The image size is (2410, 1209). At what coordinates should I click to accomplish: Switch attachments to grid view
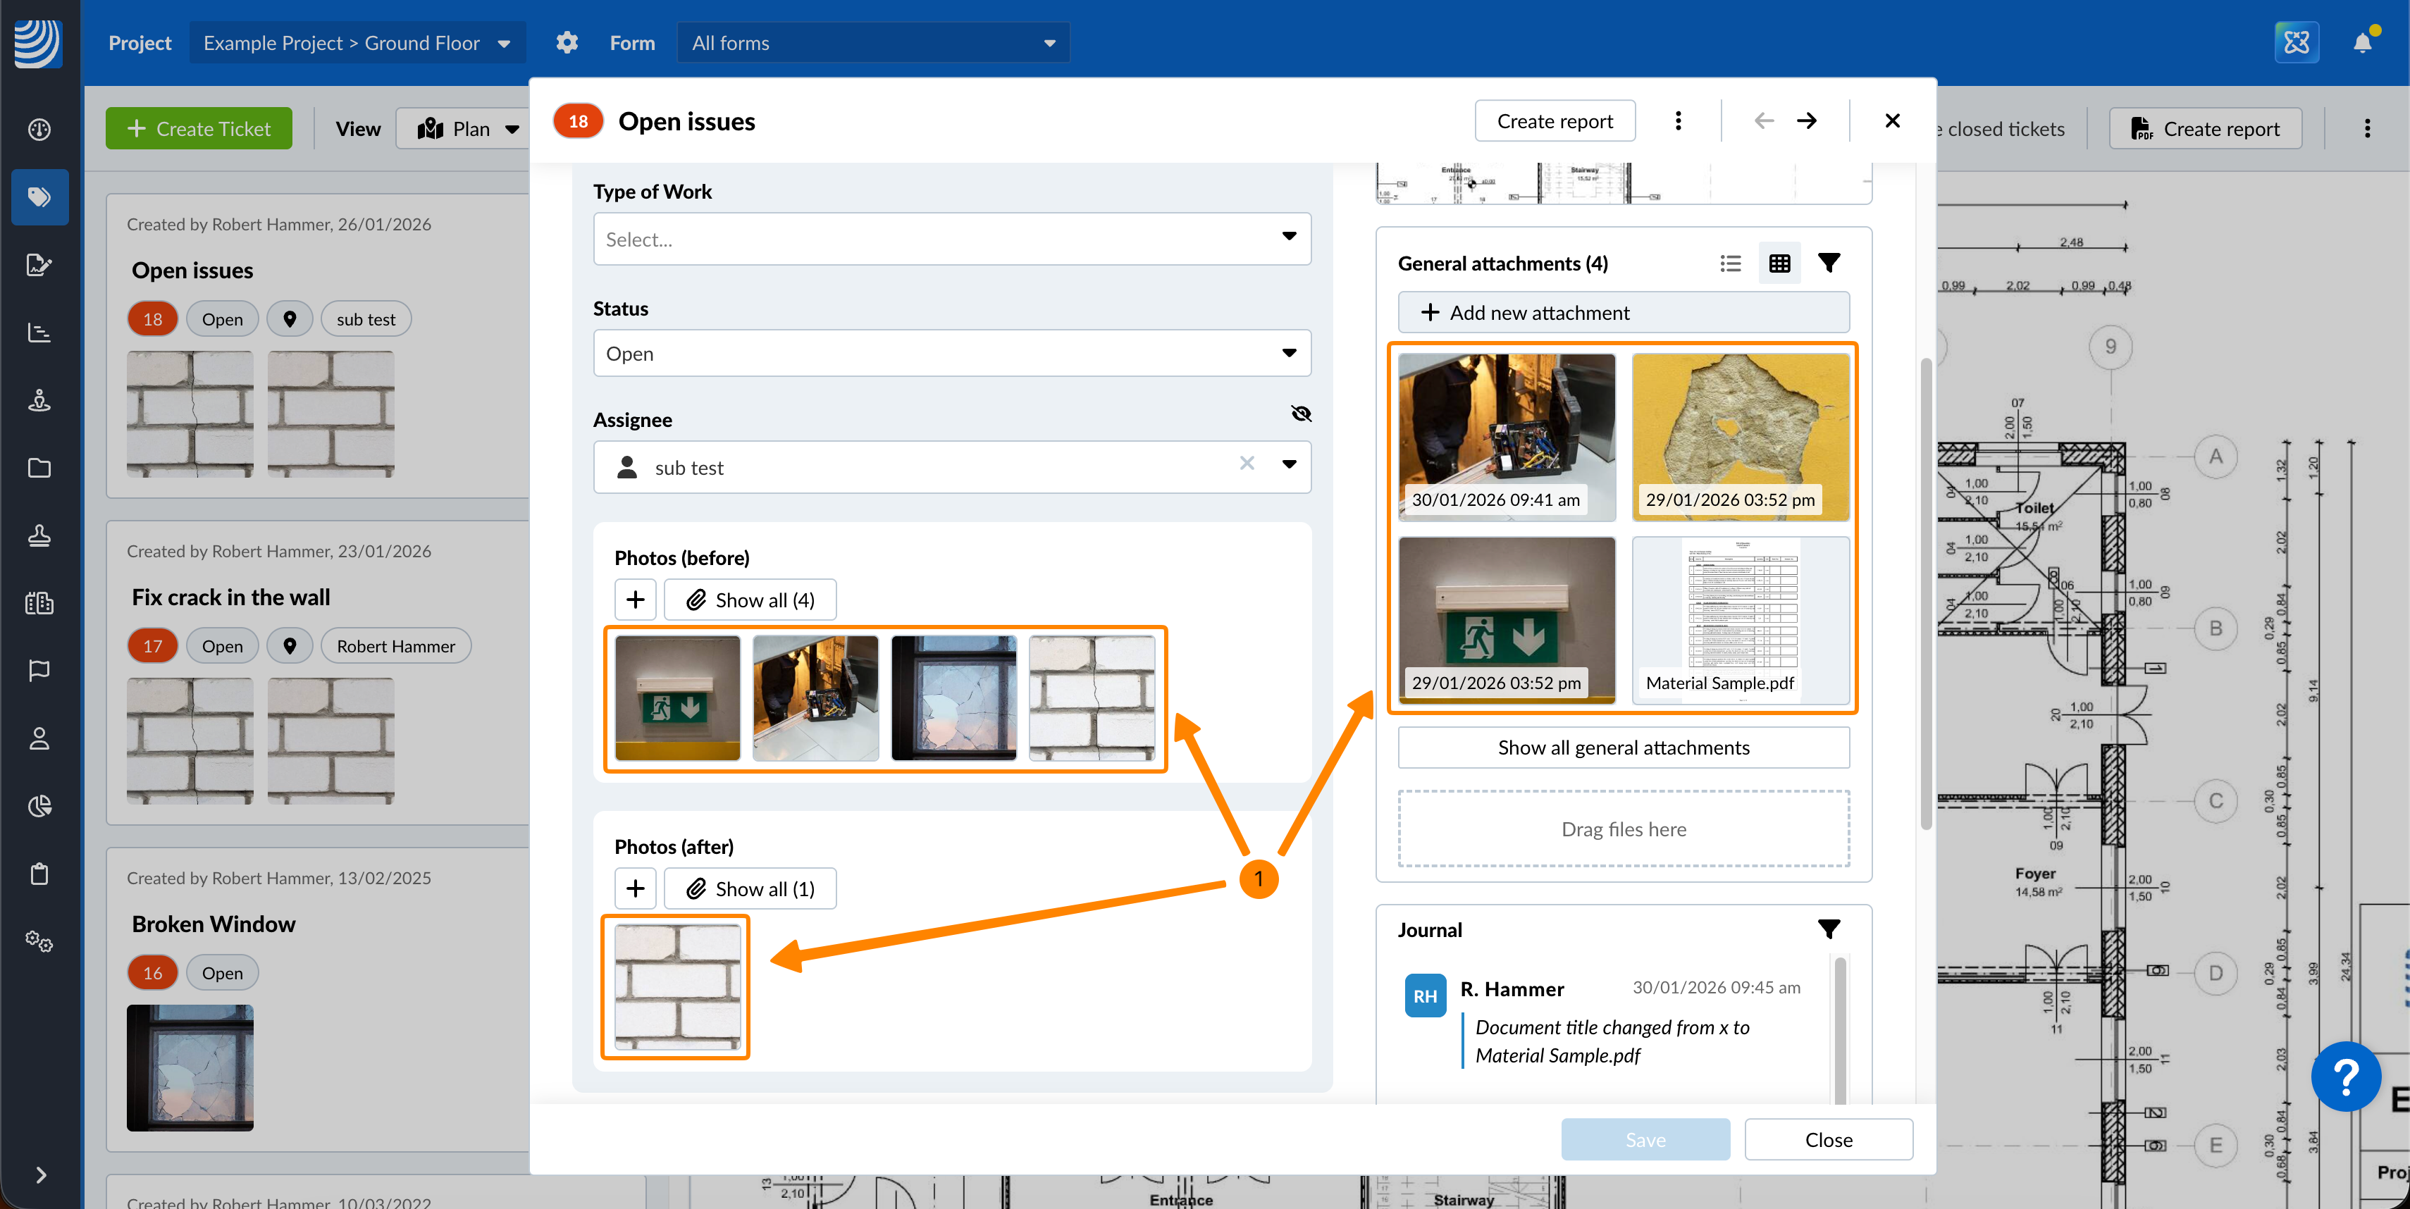point(1779,263)
